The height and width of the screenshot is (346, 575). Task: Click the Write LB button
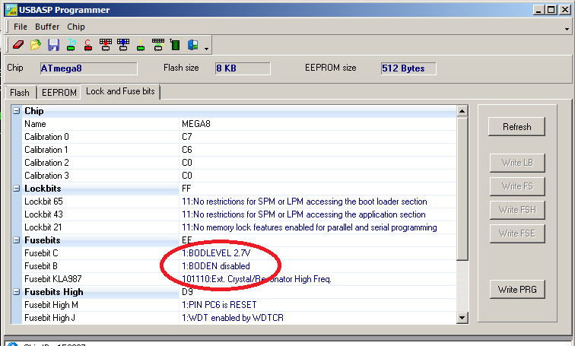pos(517,163)
